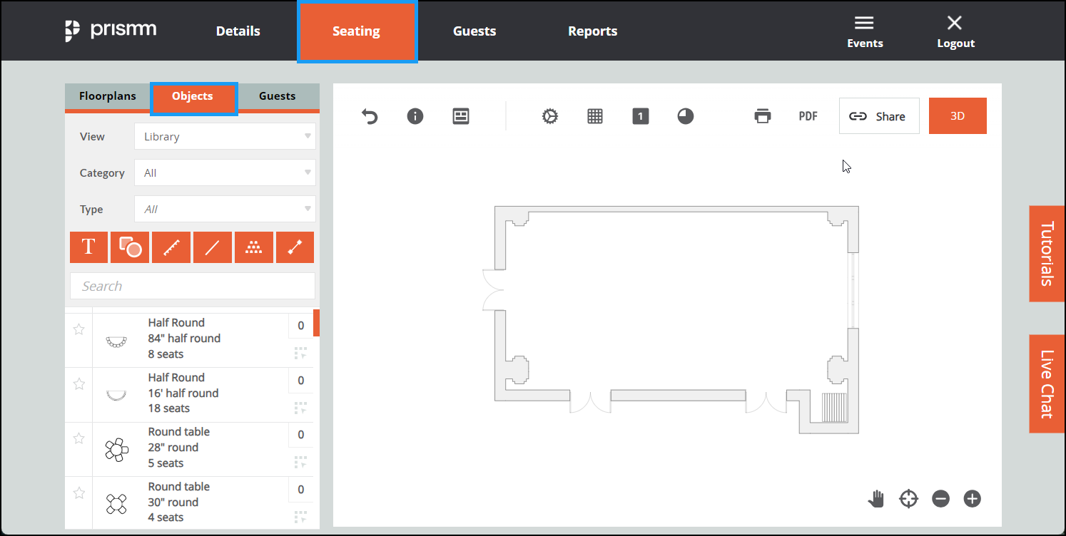Click quantity field for 30" round table
The image size is (1066, 536).
pyautogui.click(x=301, y=490)
